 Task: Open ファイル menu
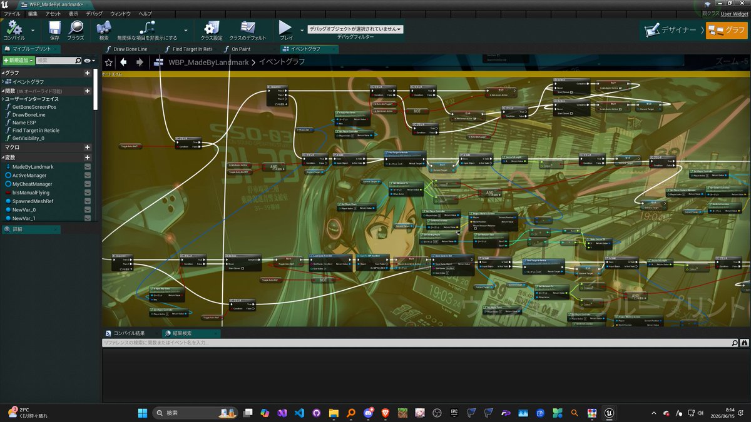13,13
